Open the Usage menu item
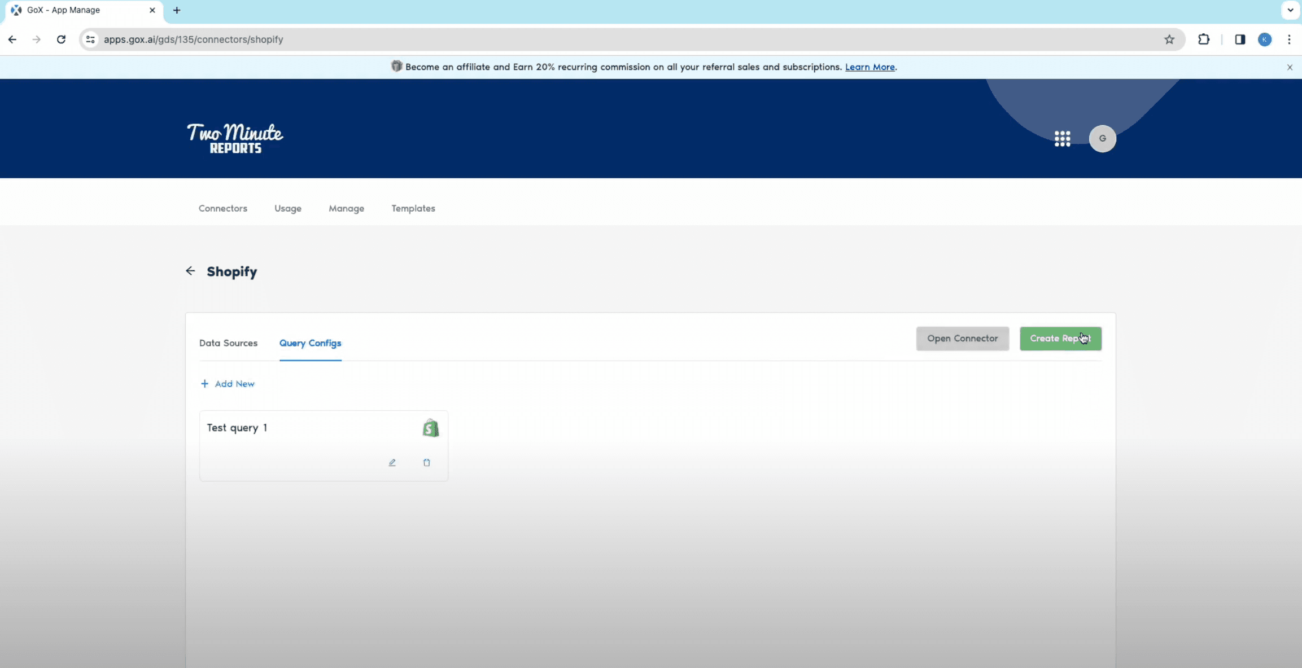1302x668 pixels. [x=288, y=209]
